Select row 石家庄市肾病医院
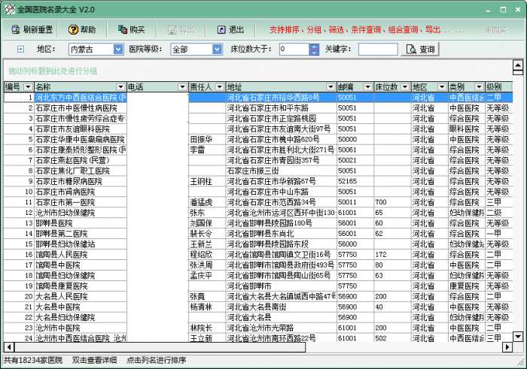The width and height of the screenshot is (527, 369). tap(258, 192)
